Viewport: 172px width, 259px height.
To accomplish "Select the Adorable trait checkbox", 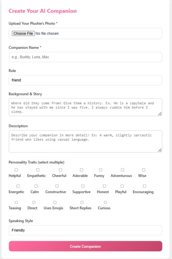I will pos(81,170).
